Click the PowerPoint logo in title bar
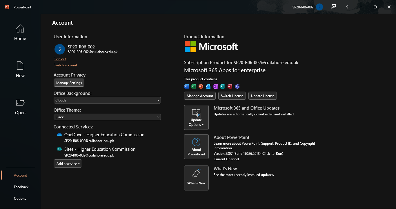396x209 pixels. click(7, 7)
